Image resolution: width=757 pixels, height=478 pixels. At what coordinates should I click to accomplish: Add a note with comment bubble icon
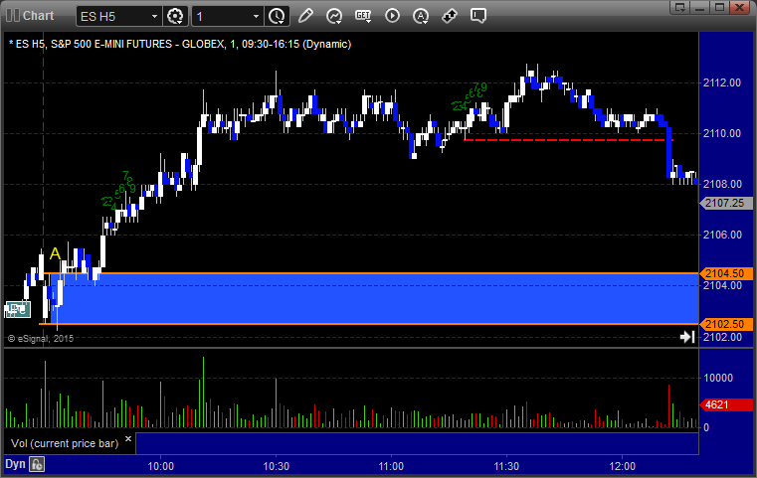[x=478, y=16]
